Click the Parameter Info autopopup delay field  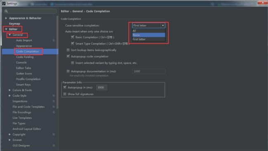pos(101,87)
